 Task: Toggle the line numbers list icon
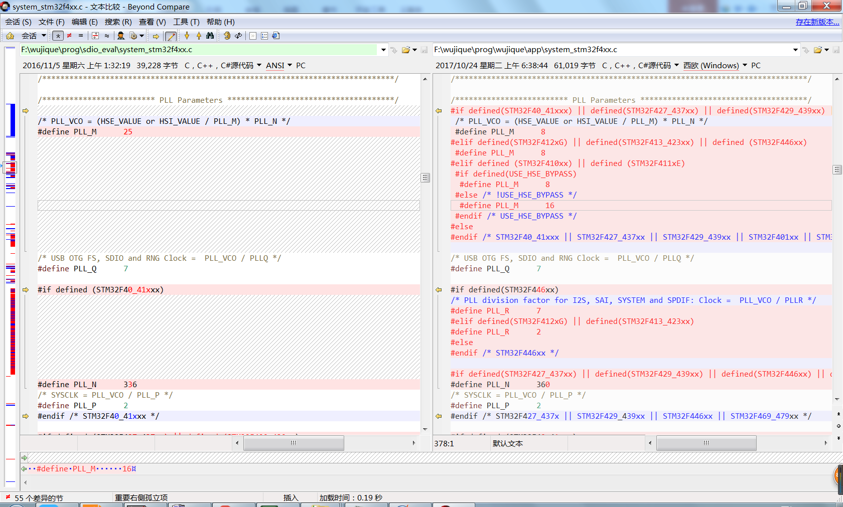[264, 36]
